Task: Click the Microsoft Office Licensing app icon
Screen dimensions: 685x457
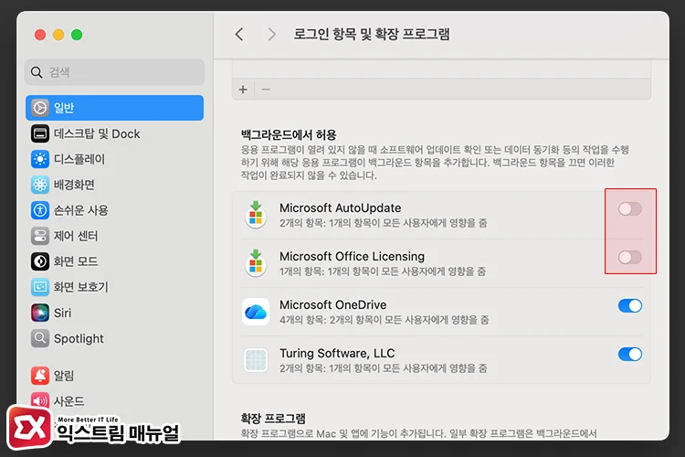Action: click(256, 263)
